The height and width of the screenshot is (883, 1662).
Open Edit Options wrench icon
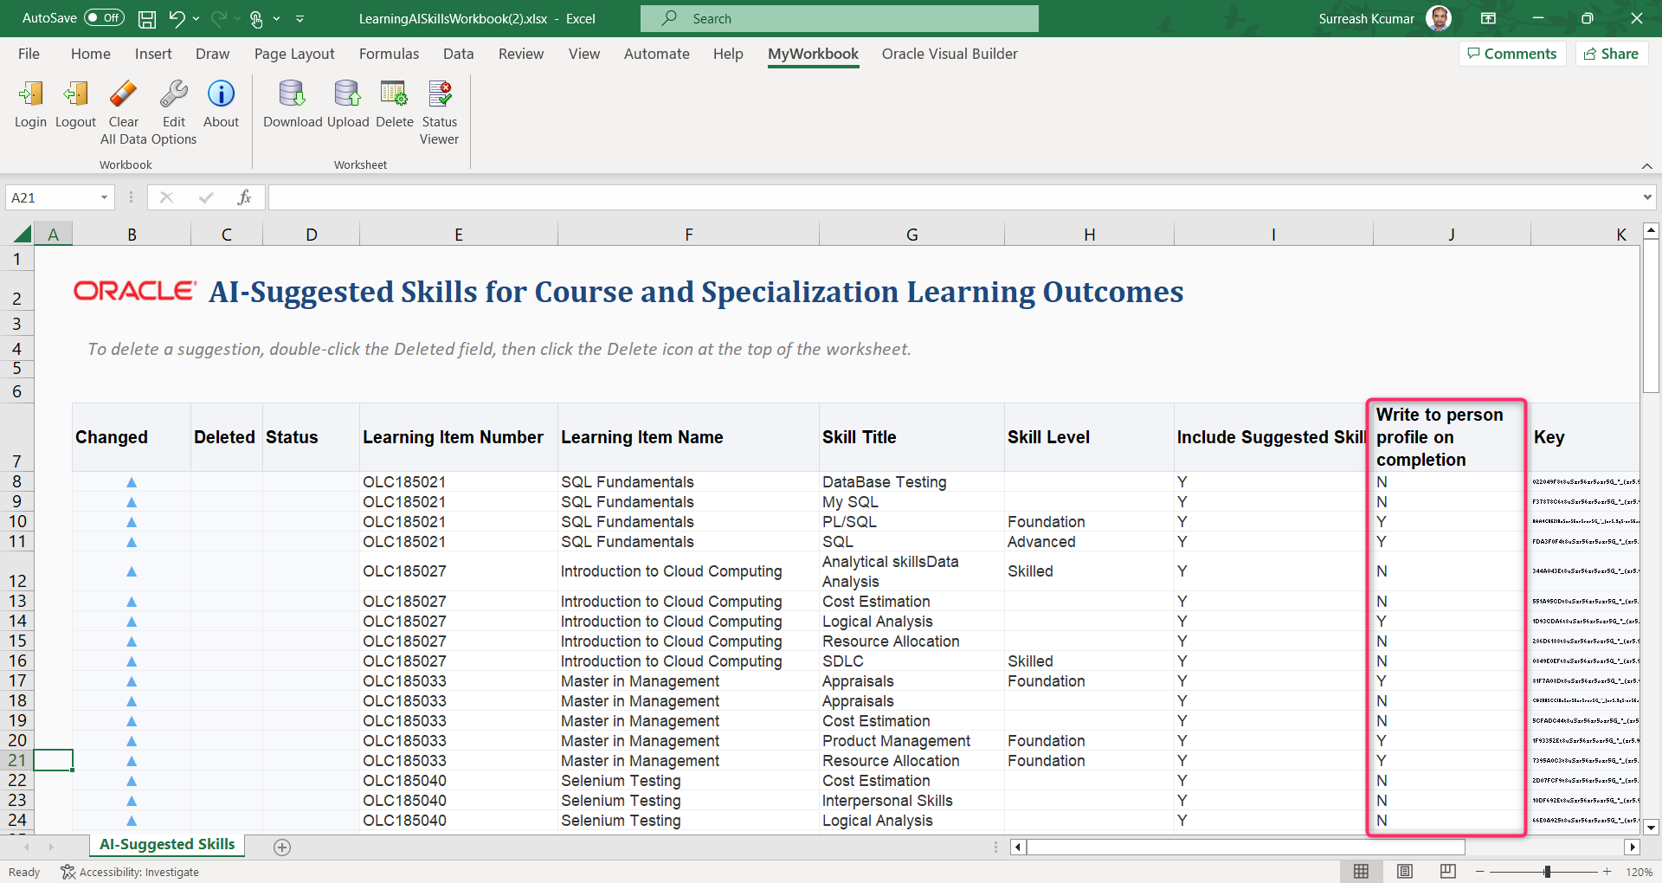174,94
